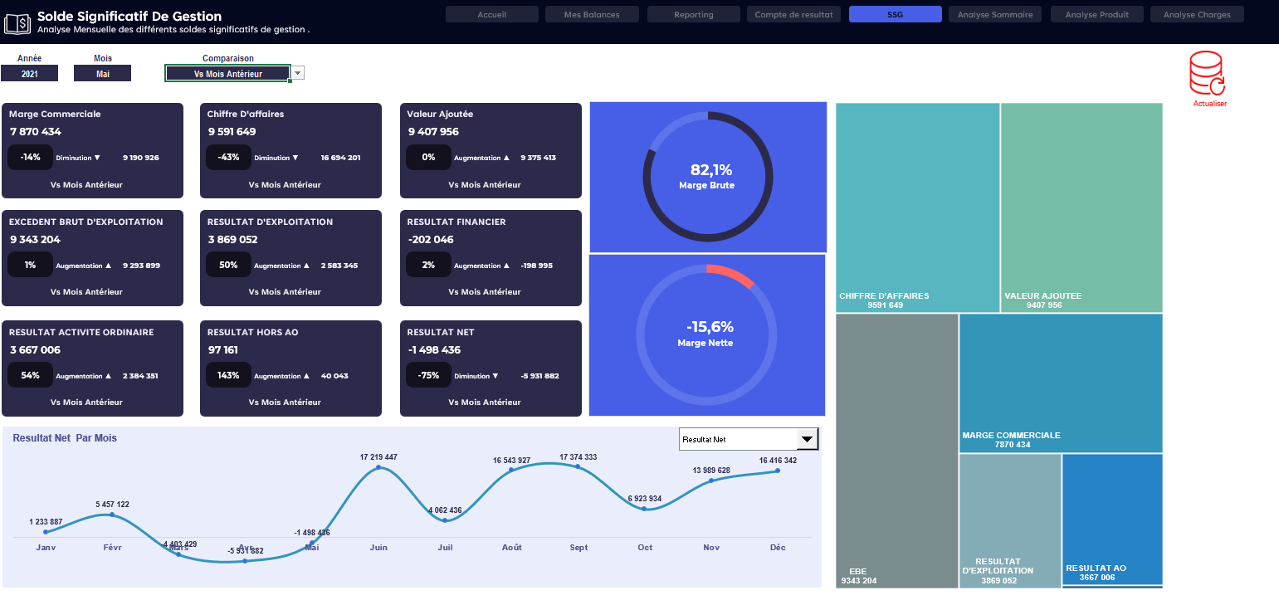Switch to the Reporting tab

694,14
